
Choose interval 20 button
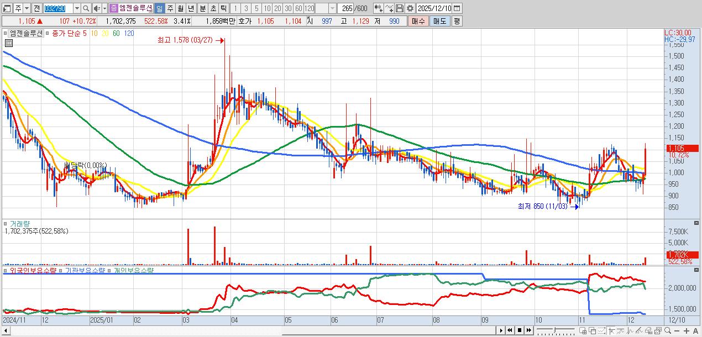pos(277,8)
